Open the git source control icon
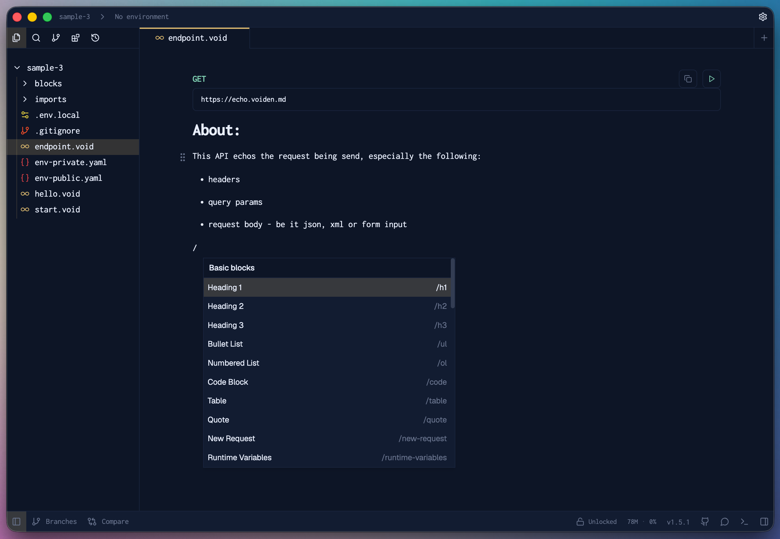This screenshot has width=780, height=539. pyautogui.click(x=56, y=38)
